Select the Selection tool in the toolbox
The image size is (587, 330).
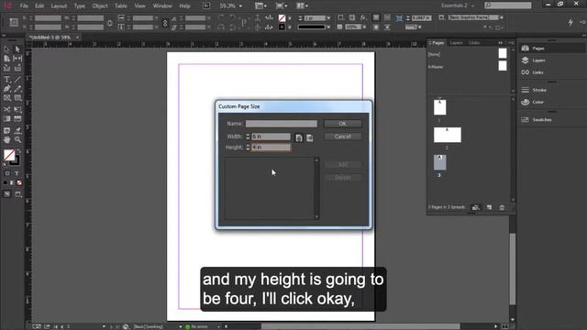tap(6, 49)
